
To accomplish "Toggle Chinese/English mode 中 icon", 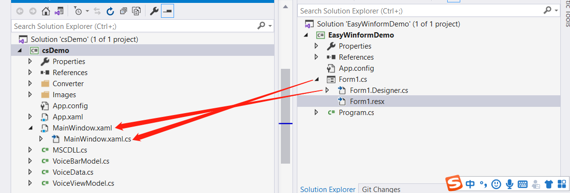I will (470, 184).
